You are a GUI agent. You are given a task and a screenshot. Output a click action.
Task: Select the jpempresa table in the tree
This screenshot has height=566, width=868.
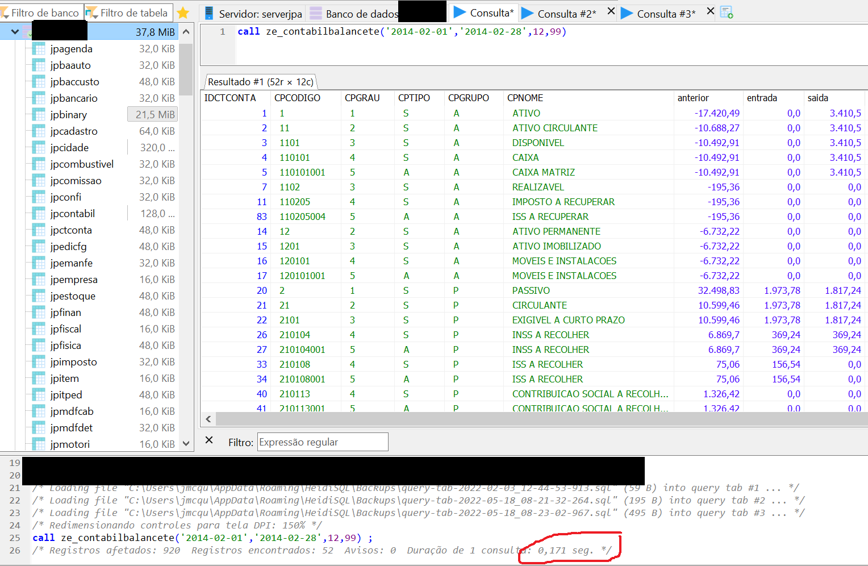pos(74,280)
